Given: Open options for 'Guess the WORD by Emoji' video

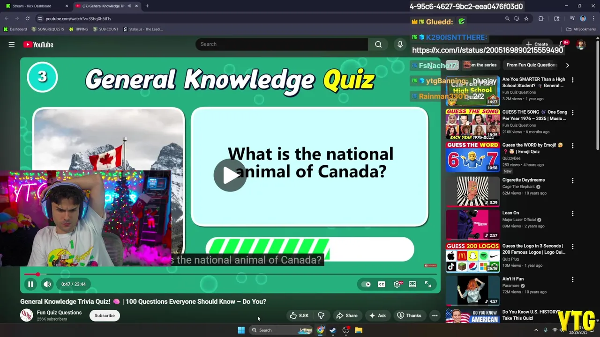Looking at the screenshot, I should pos(572,146).
